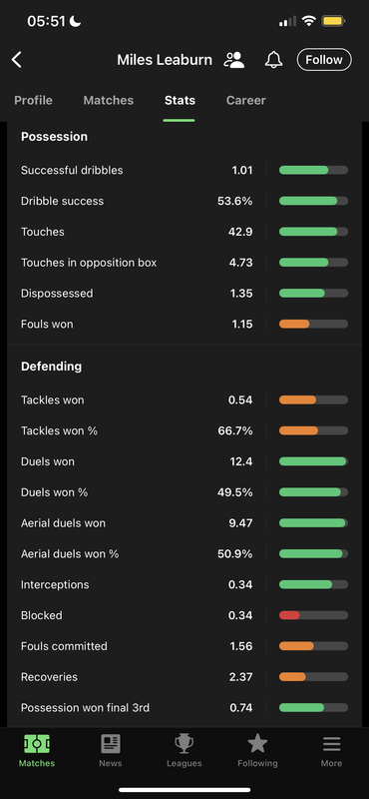This screenshot has height=799, width=369.
Task: Open the Following star icon
Action: (x=257, y=744)
